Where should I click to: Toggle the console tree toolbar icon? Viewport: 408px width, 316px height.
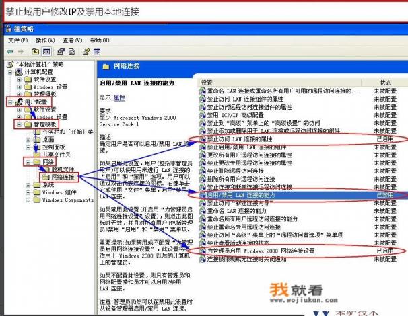pos(46,52)
